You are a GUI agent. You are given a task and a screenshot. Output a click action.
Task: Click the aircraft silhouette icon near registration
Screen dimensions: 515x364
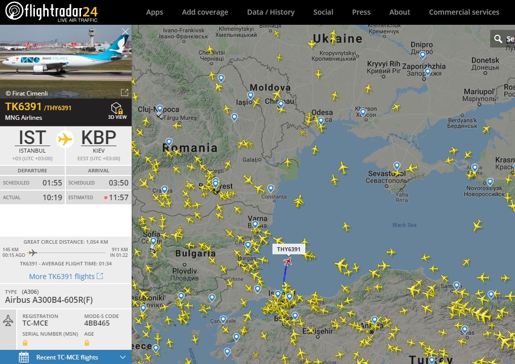click(x=8, y=321)
